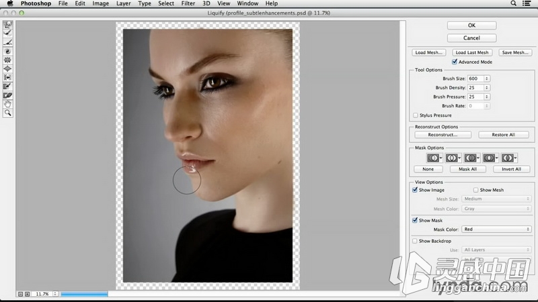Screen dimensions: 538x302
Task: Open the zoom level popup next to 11.7%
Action: (x=55, y=294)
